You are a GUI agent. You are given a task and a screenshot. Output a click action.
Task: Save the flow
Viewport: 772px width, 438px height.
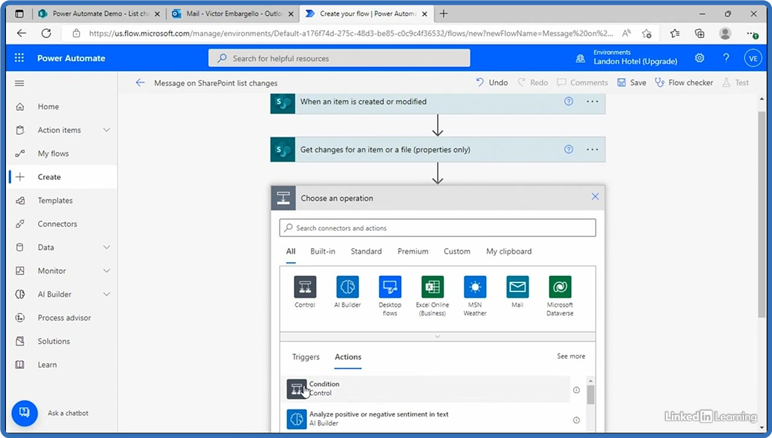point(631,83)
